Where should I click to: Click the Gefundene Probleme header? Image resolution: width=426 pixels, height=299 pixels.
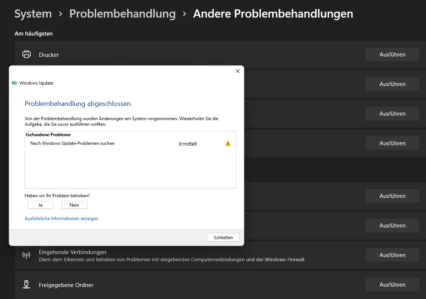[x=48, y=134]
